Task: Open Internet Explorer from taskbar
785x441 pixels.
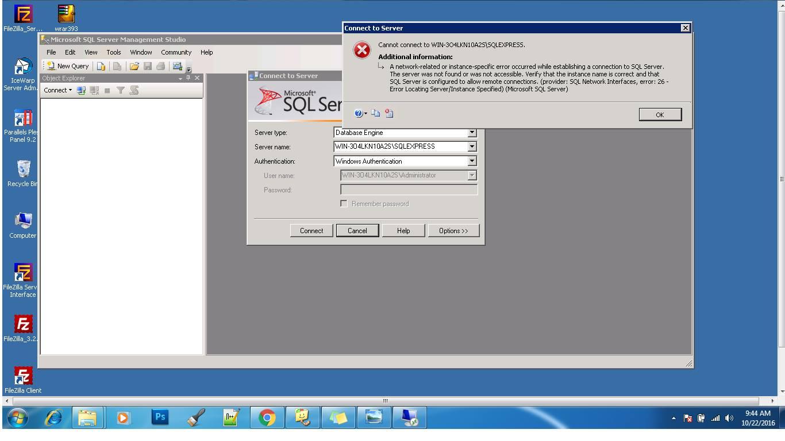Action: (54, 417)
